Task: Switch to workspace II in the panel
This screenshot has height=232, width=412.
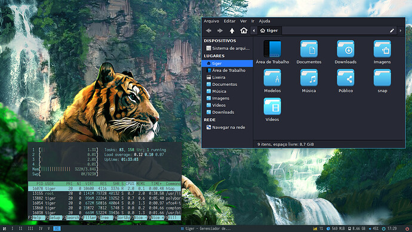Action: pyautogui.click(x=20, y=228)
